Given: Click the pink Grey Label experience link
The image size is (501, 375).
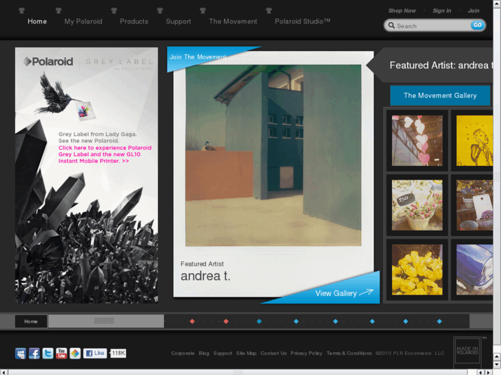Looking at the screenshot, I should 105,154.
